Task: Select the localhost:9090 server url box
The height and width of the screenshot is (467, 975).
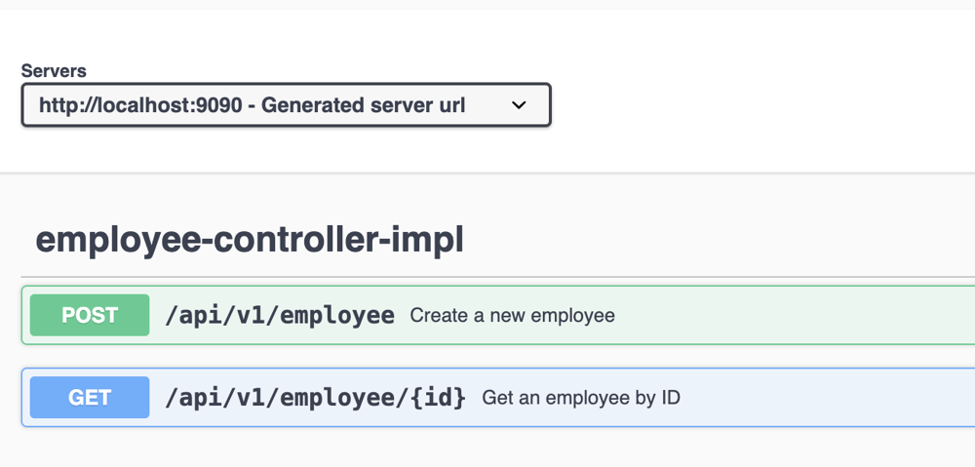Action: click(286, 105)
